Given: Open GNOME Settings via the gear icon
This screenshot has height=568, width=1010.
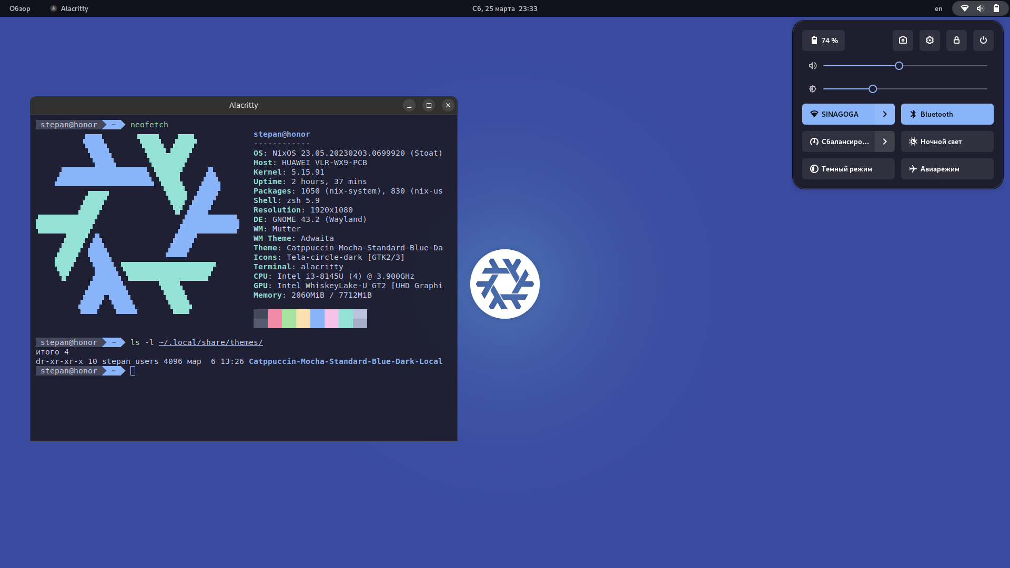Looking at the screenshot, I should tap(930, 40).
